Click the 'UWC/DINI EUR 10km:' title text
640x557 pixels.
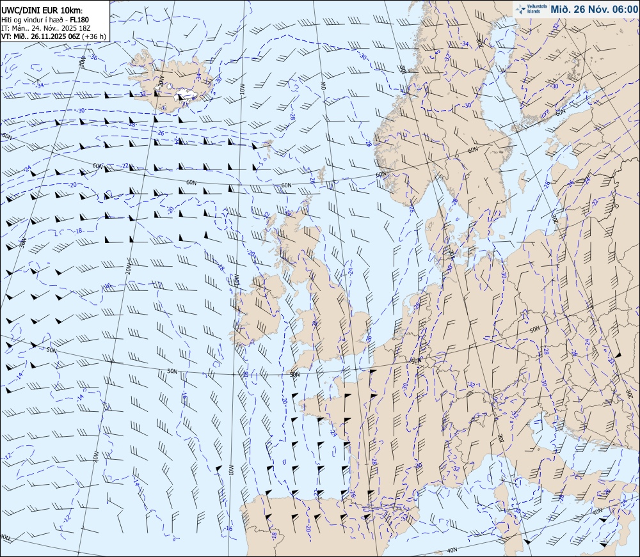pos(42,11)
